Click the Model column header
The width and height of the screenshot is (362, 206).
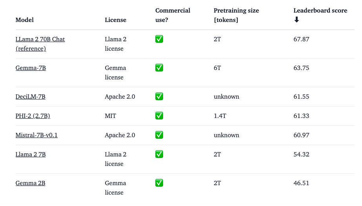(x=25, y=20)
